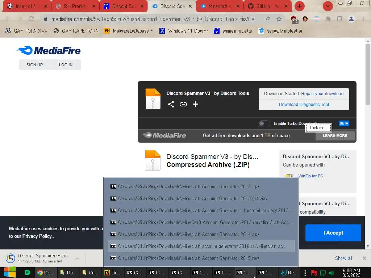Click the SIGN UP button
This screenshot has height=278, width=371.
(34, 65)
